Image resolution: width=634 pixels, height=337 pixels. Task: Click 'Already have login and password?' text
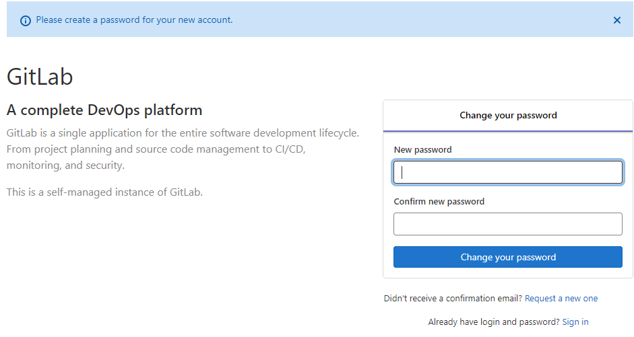coord(494,322)
